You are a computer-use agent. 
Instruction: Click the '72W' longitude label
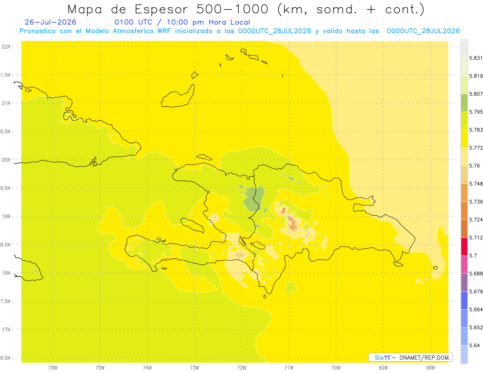coord(242,368)
